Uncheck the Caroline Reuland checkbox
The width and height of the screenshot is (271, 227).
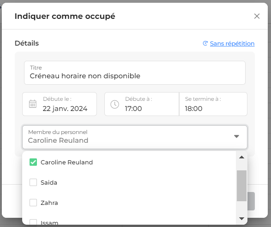pos(33,162)
